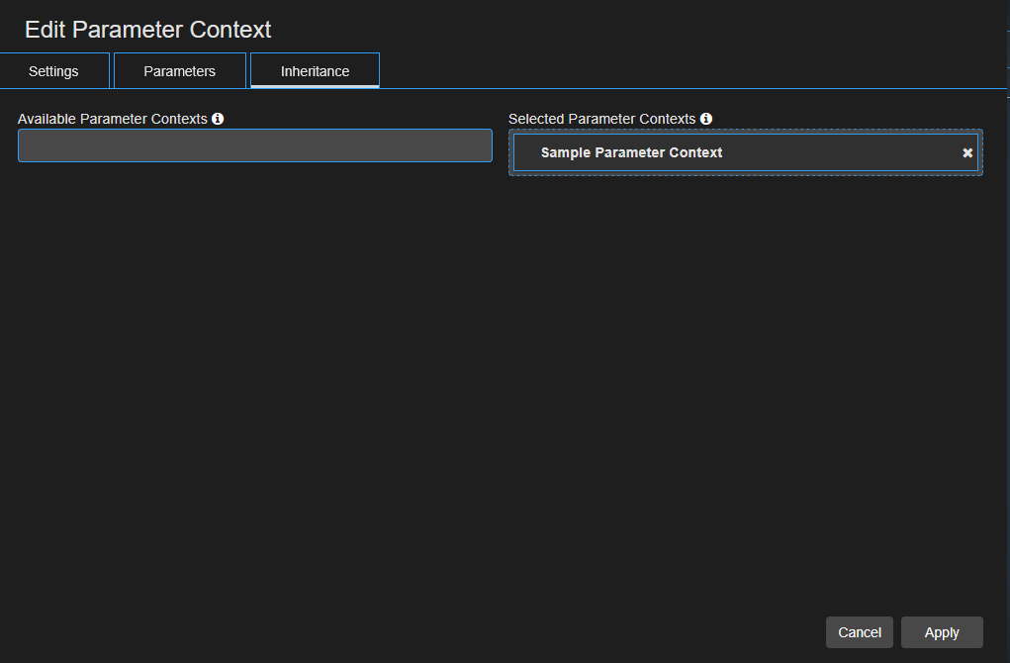
Task: Switch to the Settings tab
Action: click(x=53, y=70)
